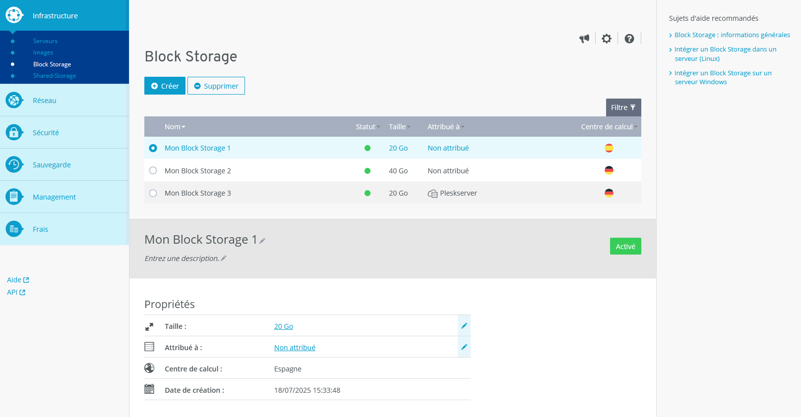801x417 pixels.
Task: Open settings via the gear icon
Action: click(x=607, y=39)
